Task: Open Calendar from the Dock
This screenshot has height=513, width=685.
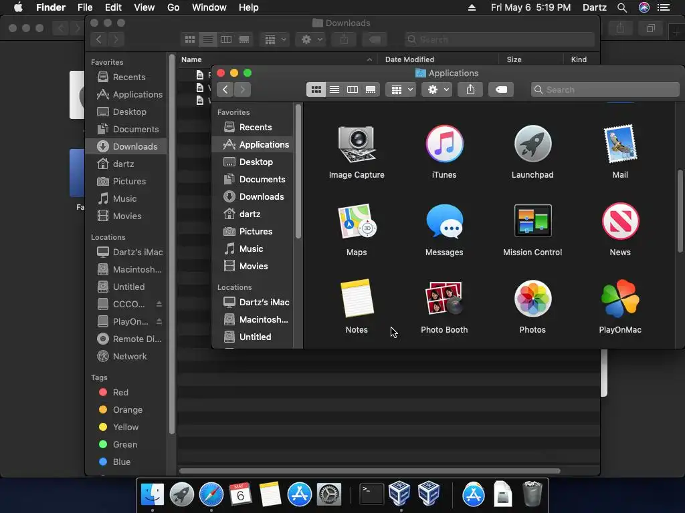Action: (x=240, y=494)
